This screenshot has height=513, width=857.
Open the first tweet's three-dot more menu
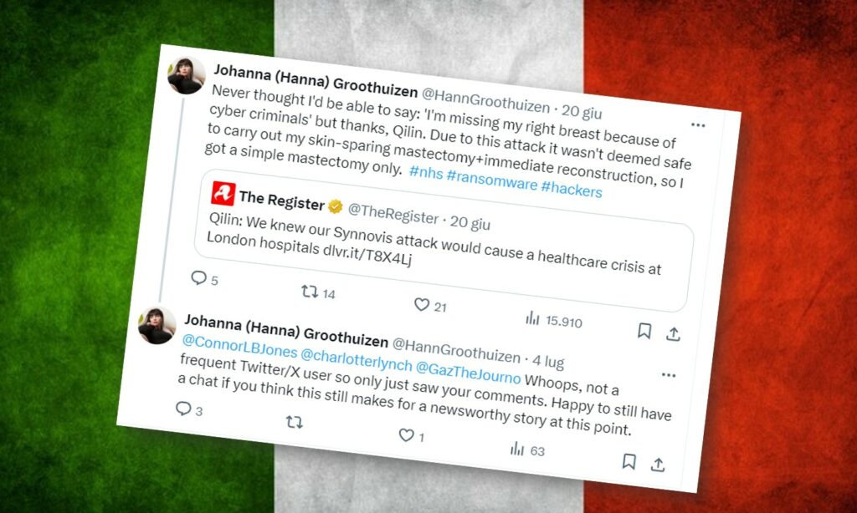click(698, 125)
